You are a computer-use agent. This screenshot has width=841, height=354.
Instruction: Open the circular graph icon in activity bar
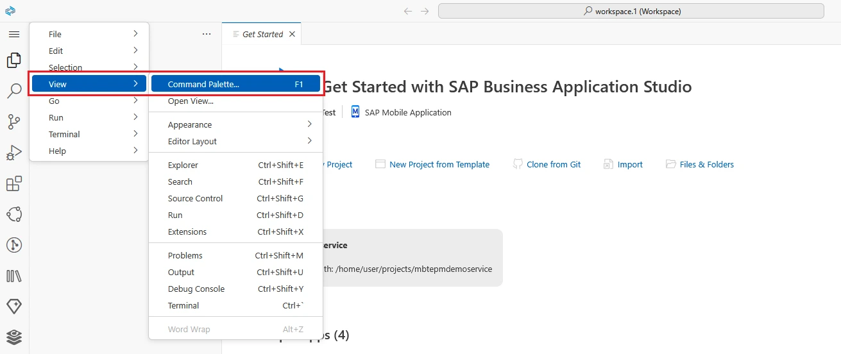coord(13,214)
